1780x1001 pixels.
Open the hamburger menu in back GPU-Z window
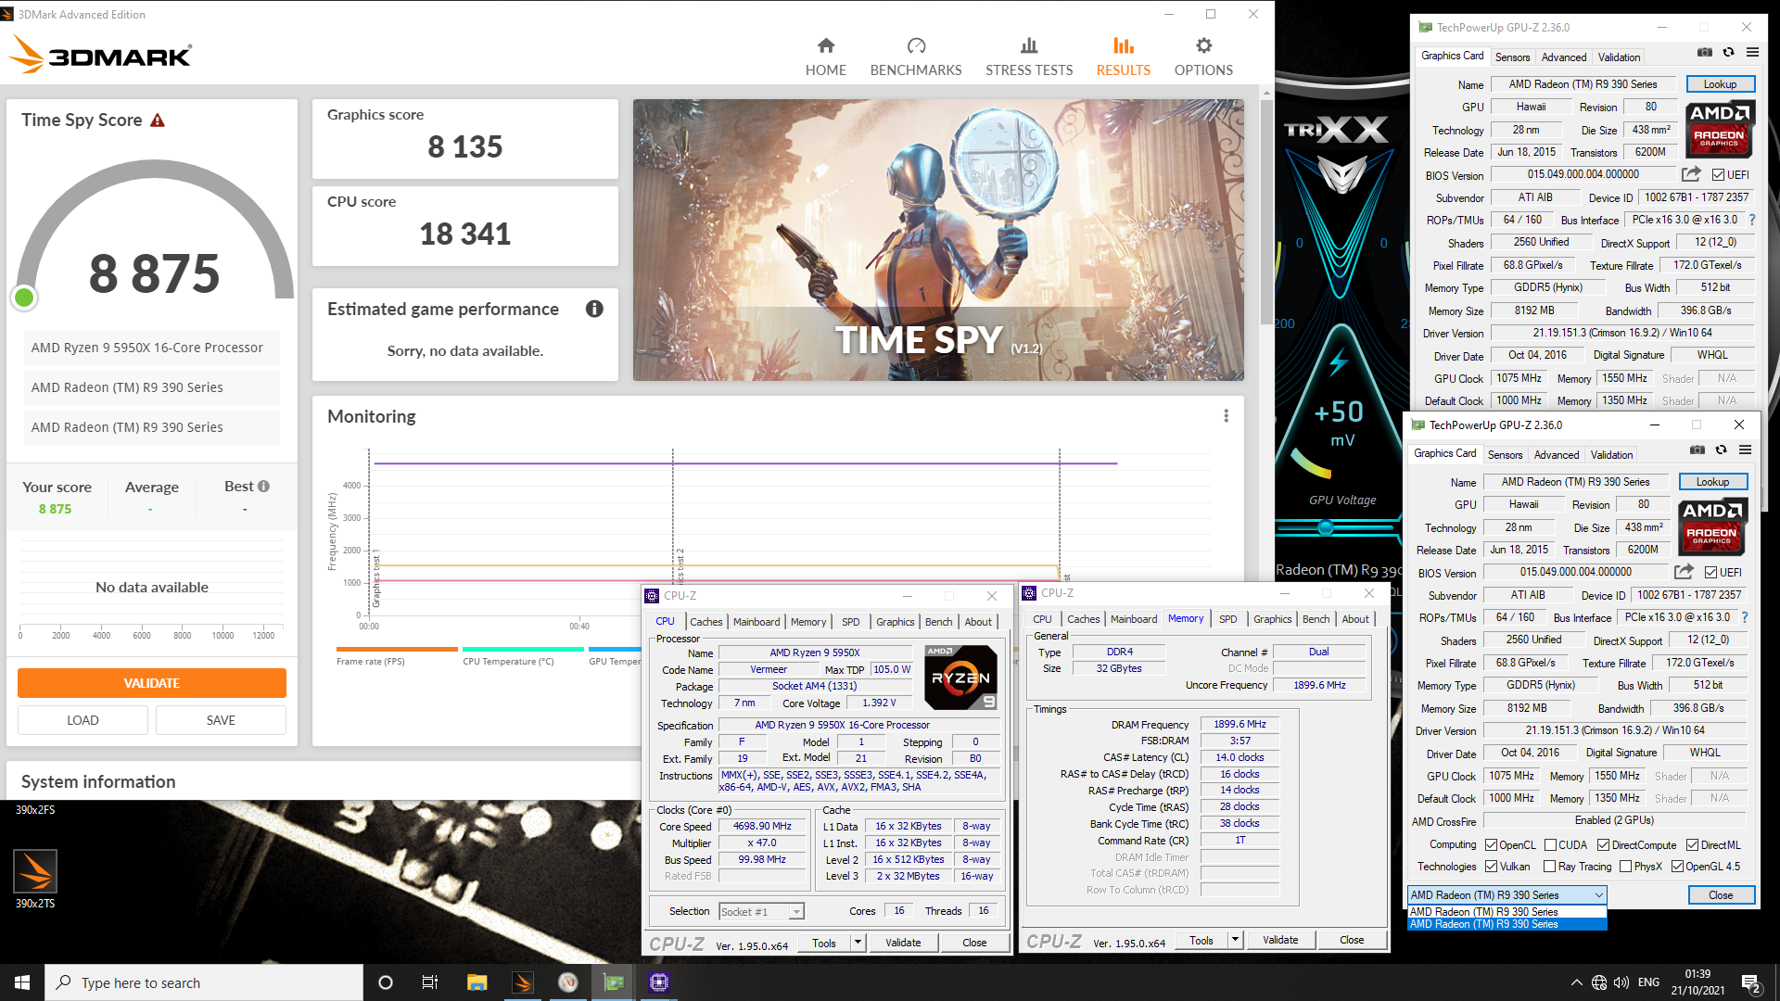pyautogui.click(x=1752, y=52)
